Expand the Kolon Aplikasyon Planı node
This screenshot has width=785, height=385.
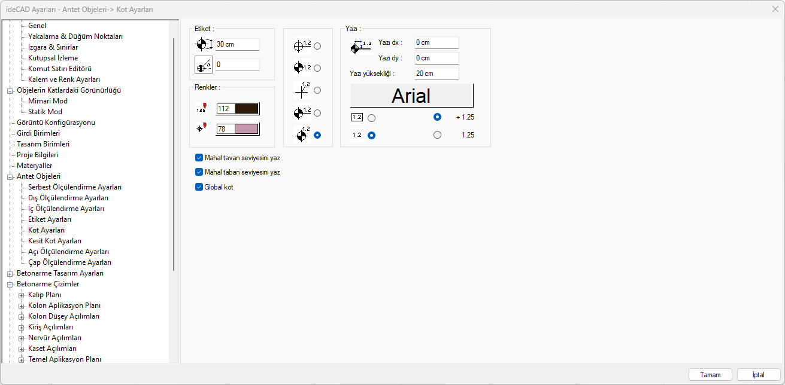click(21, 306)
